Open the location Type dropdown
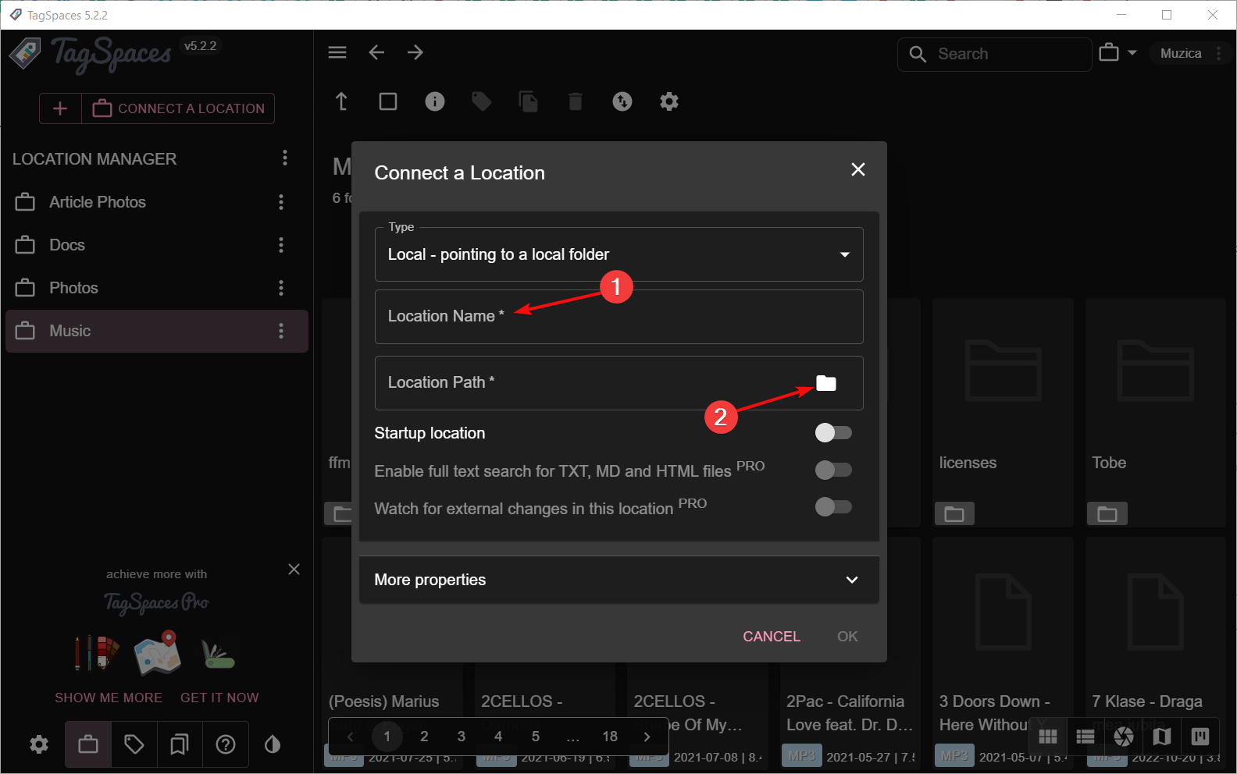1237x774 pixels. [x=619, y=254]
